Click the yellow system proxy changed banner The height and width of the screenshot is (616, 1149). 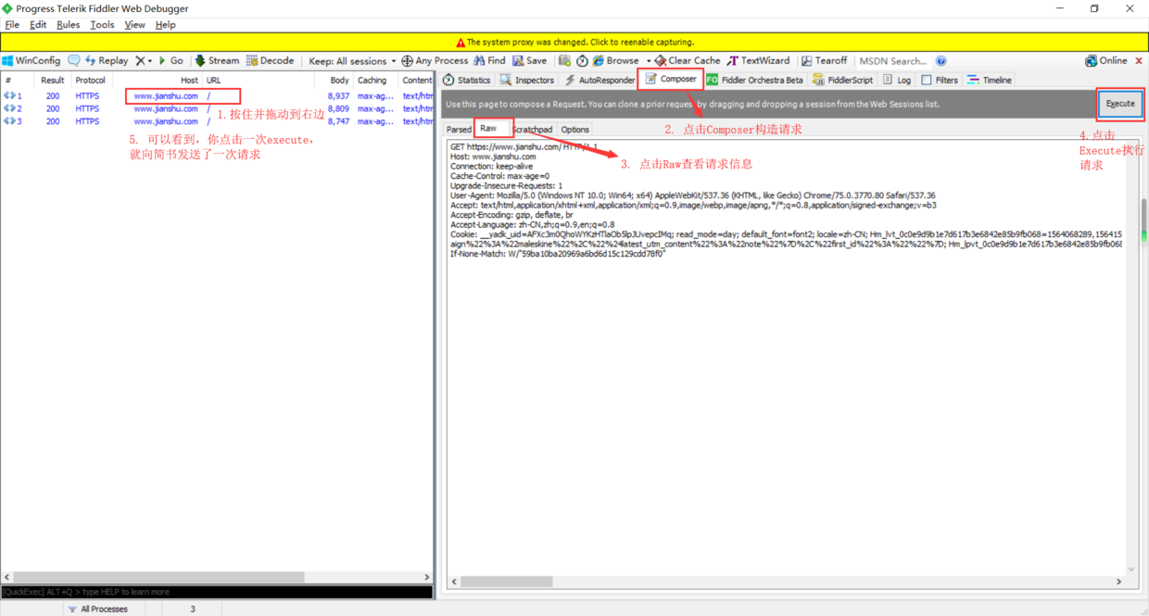[574, 42]
